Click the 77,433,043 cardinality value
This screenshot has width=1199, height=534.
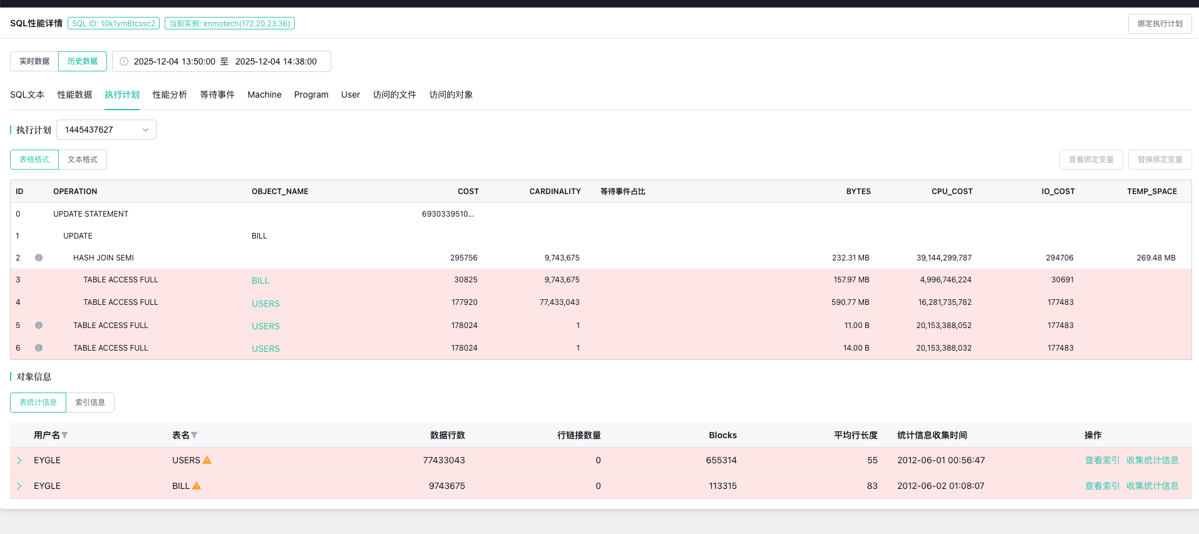tap(560, 302)
